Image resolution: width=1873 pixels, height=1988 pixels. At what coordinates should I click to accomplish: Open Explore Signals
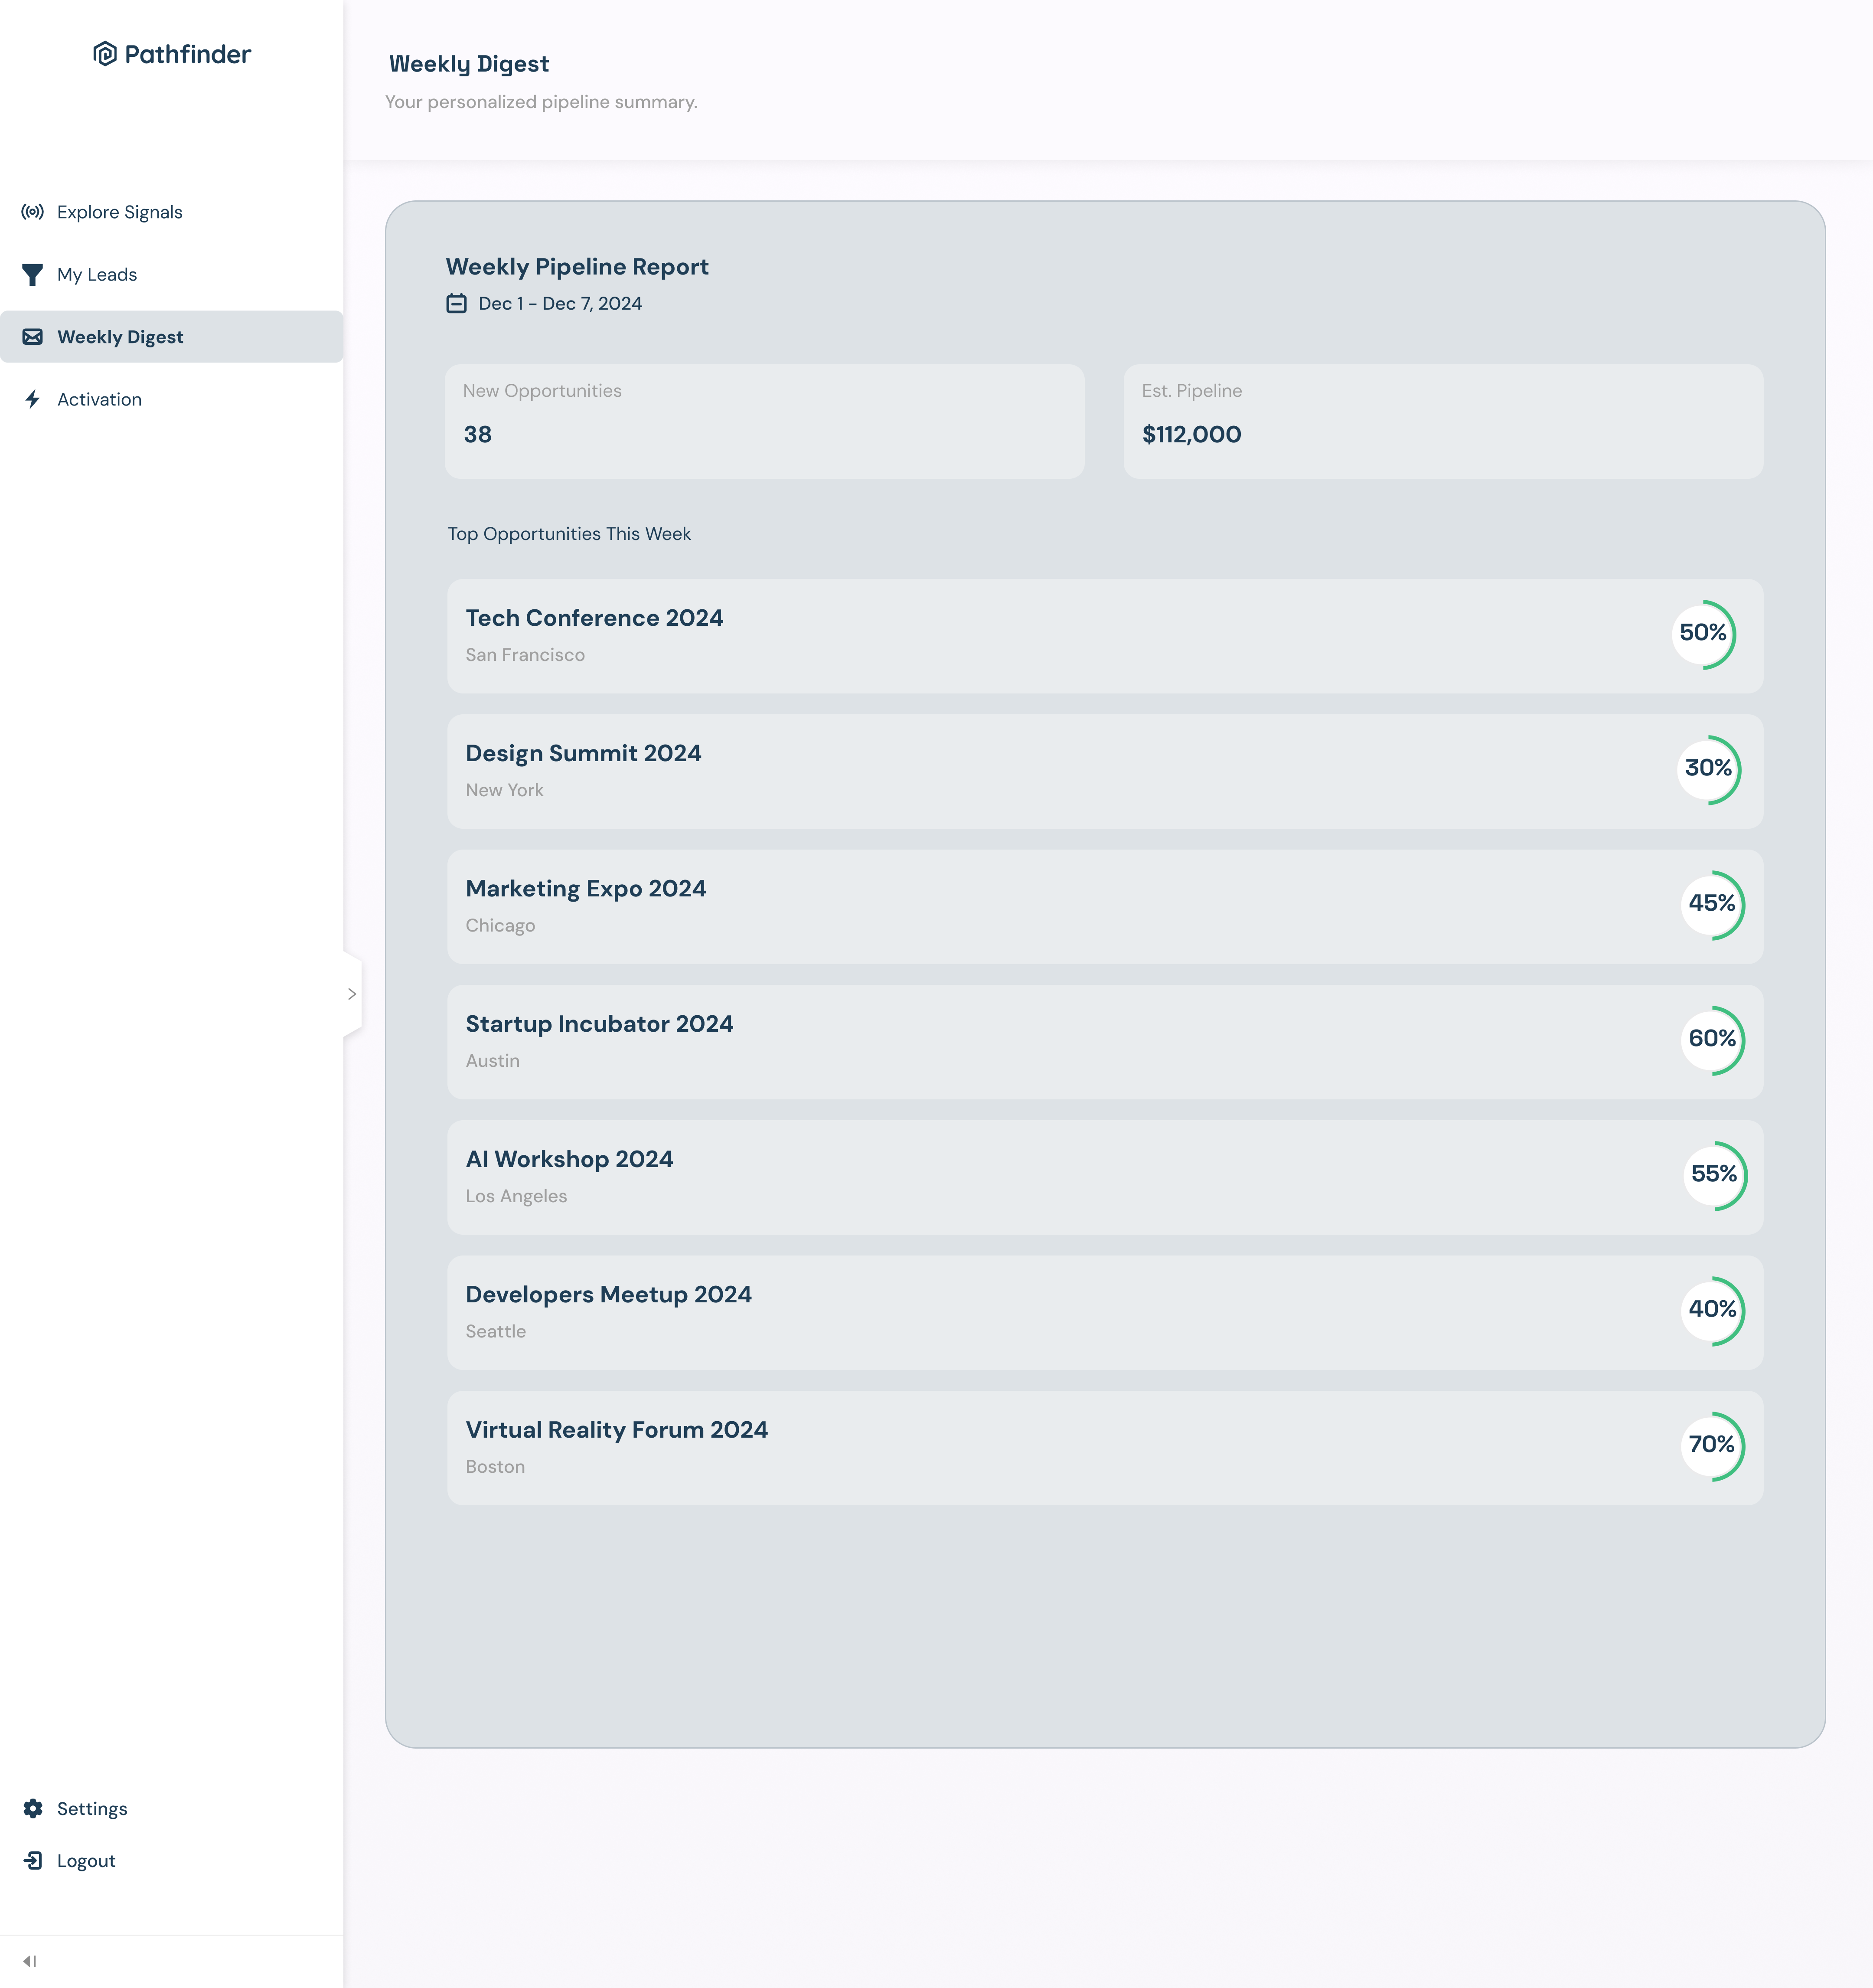click(x=119, y=211)
